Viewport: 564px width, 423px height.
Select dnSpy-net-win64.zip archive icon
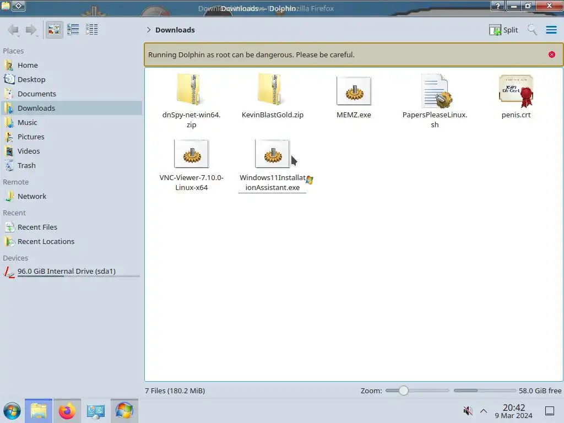(191, 89)
